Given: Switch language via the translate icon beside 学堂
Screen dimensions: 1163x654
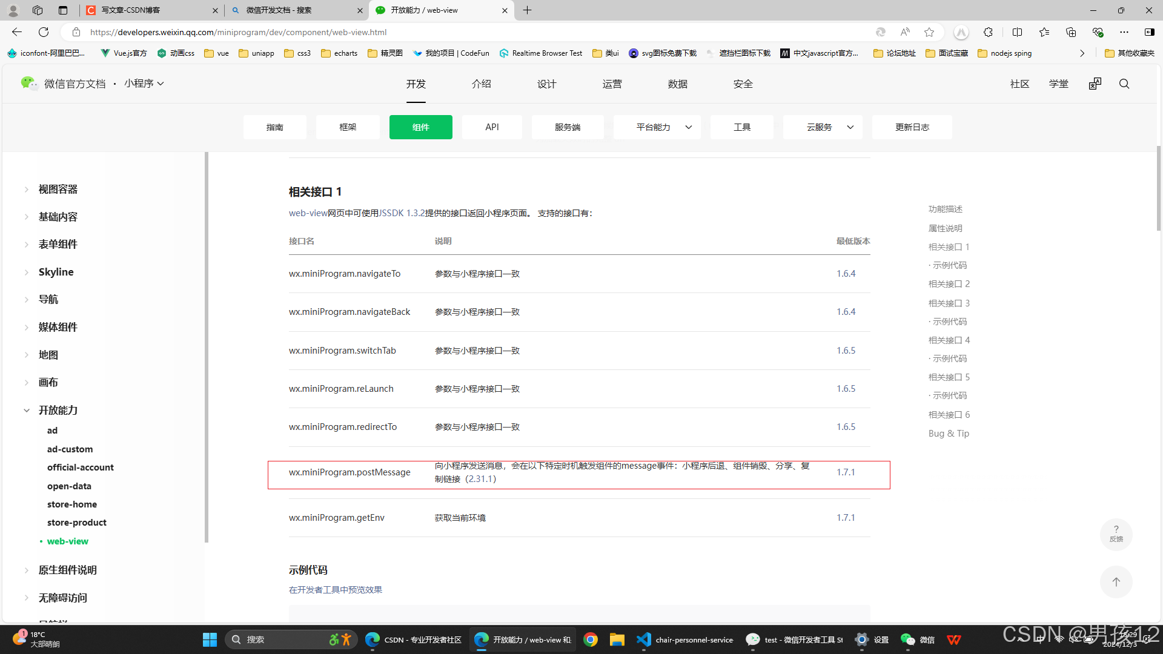Looking at the screenshot, I should point(1094,84).
